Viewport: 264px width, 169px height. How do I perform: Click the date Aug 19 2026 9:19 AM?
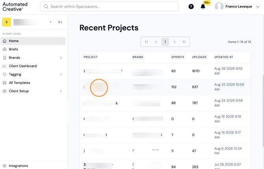[227, 119]
